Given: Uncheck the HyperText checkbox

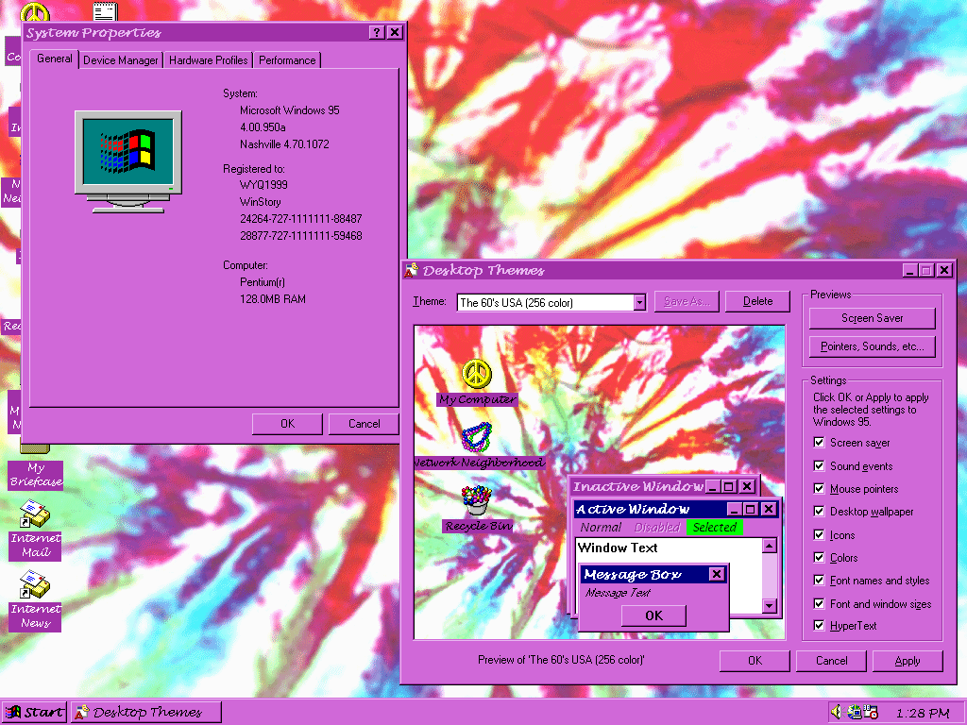Looking at the screenshot, I should [819, 625].
